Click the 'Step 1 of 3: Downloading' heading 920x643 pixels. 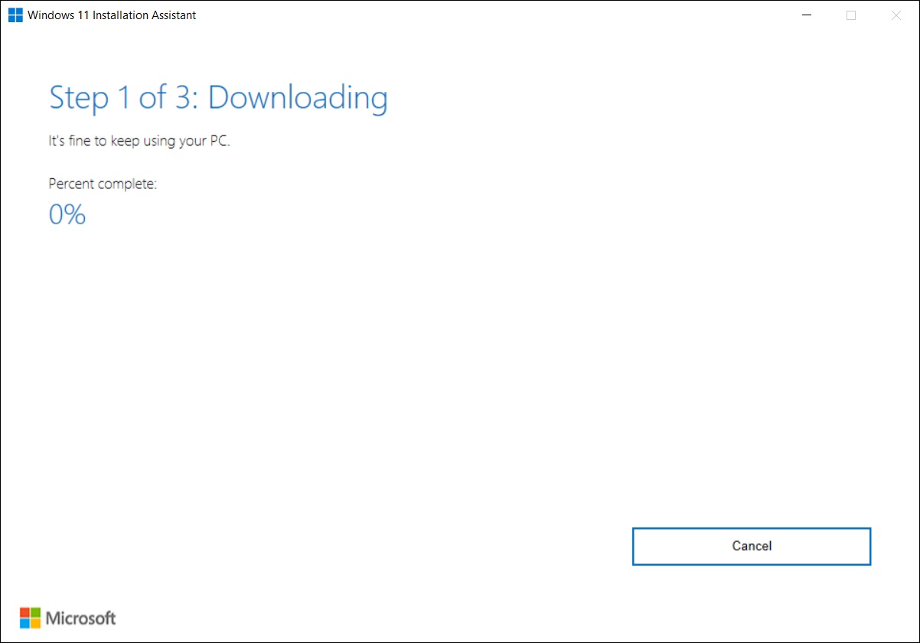click(218, 98)
